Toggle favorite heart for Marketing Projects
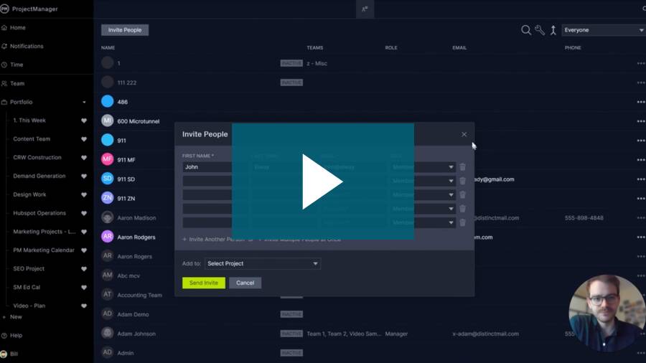The height and width of the screenshot is (363, 646). pos(84,232)
